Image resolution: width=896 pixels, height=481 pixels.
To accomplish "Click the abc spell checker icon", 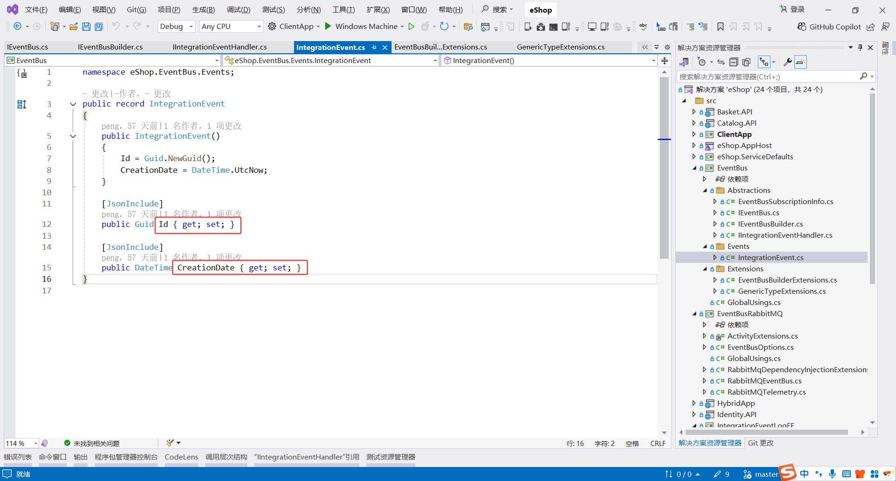I will coord(644,27).
